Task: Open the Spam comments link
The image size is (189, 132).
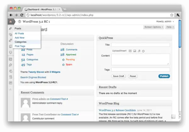Action: tap(69, 64)
